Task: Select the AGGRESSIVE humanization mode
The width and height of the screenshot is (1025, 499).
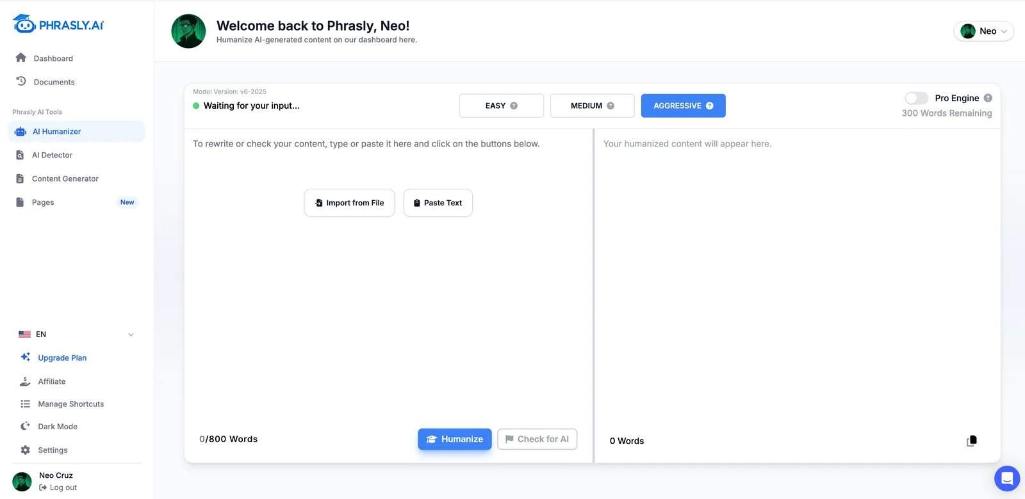Action: pyautogui.click(x=684, y=106)
